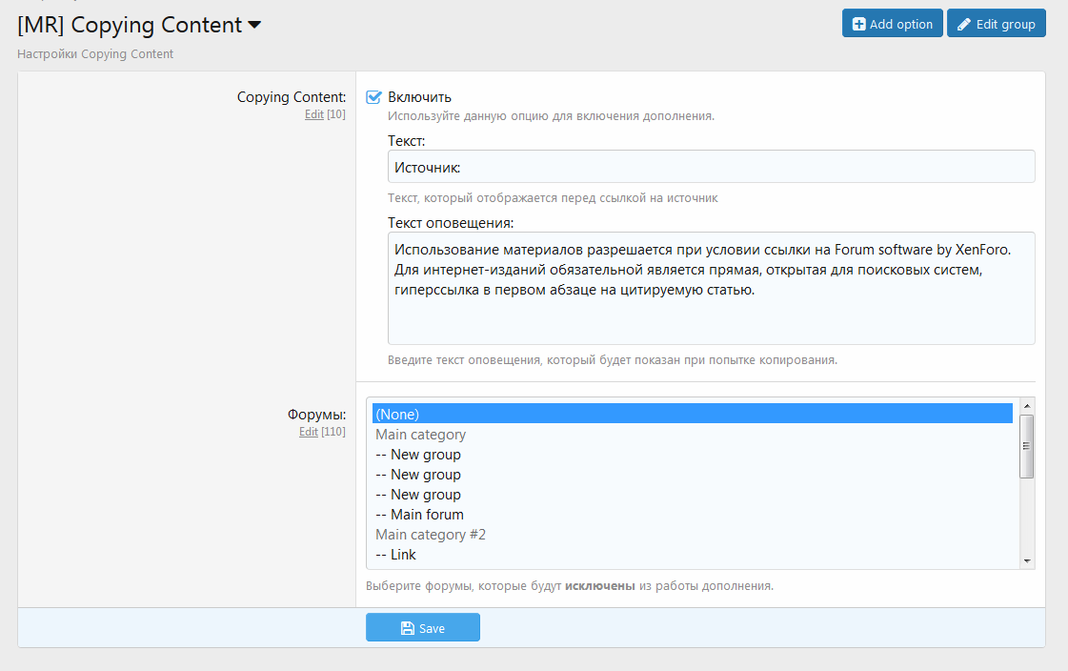Click the Add option plus icon
The image size is (1068, 671).
coord(859,24)
